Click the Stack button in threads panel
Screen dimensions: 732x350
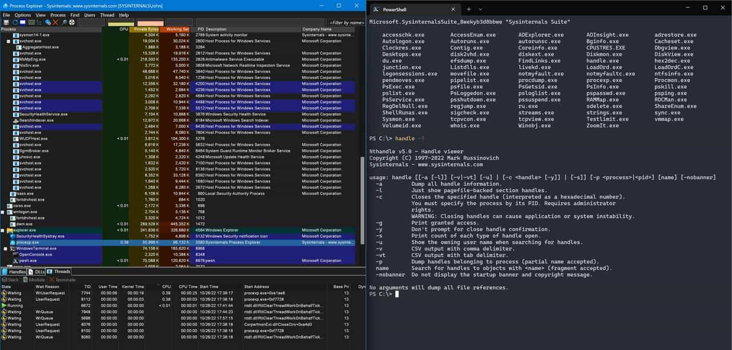point(10,280)
